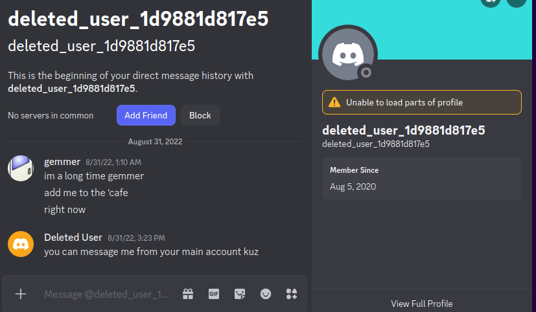This screenshot has height=312, width=536.
Task: Click the profile display name heading
Action: 403,130
